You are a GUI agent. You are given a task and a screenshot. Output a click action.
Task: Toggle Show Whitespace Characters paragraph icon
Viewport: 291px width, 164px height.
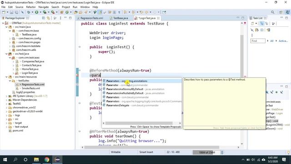tap(119, 12)
